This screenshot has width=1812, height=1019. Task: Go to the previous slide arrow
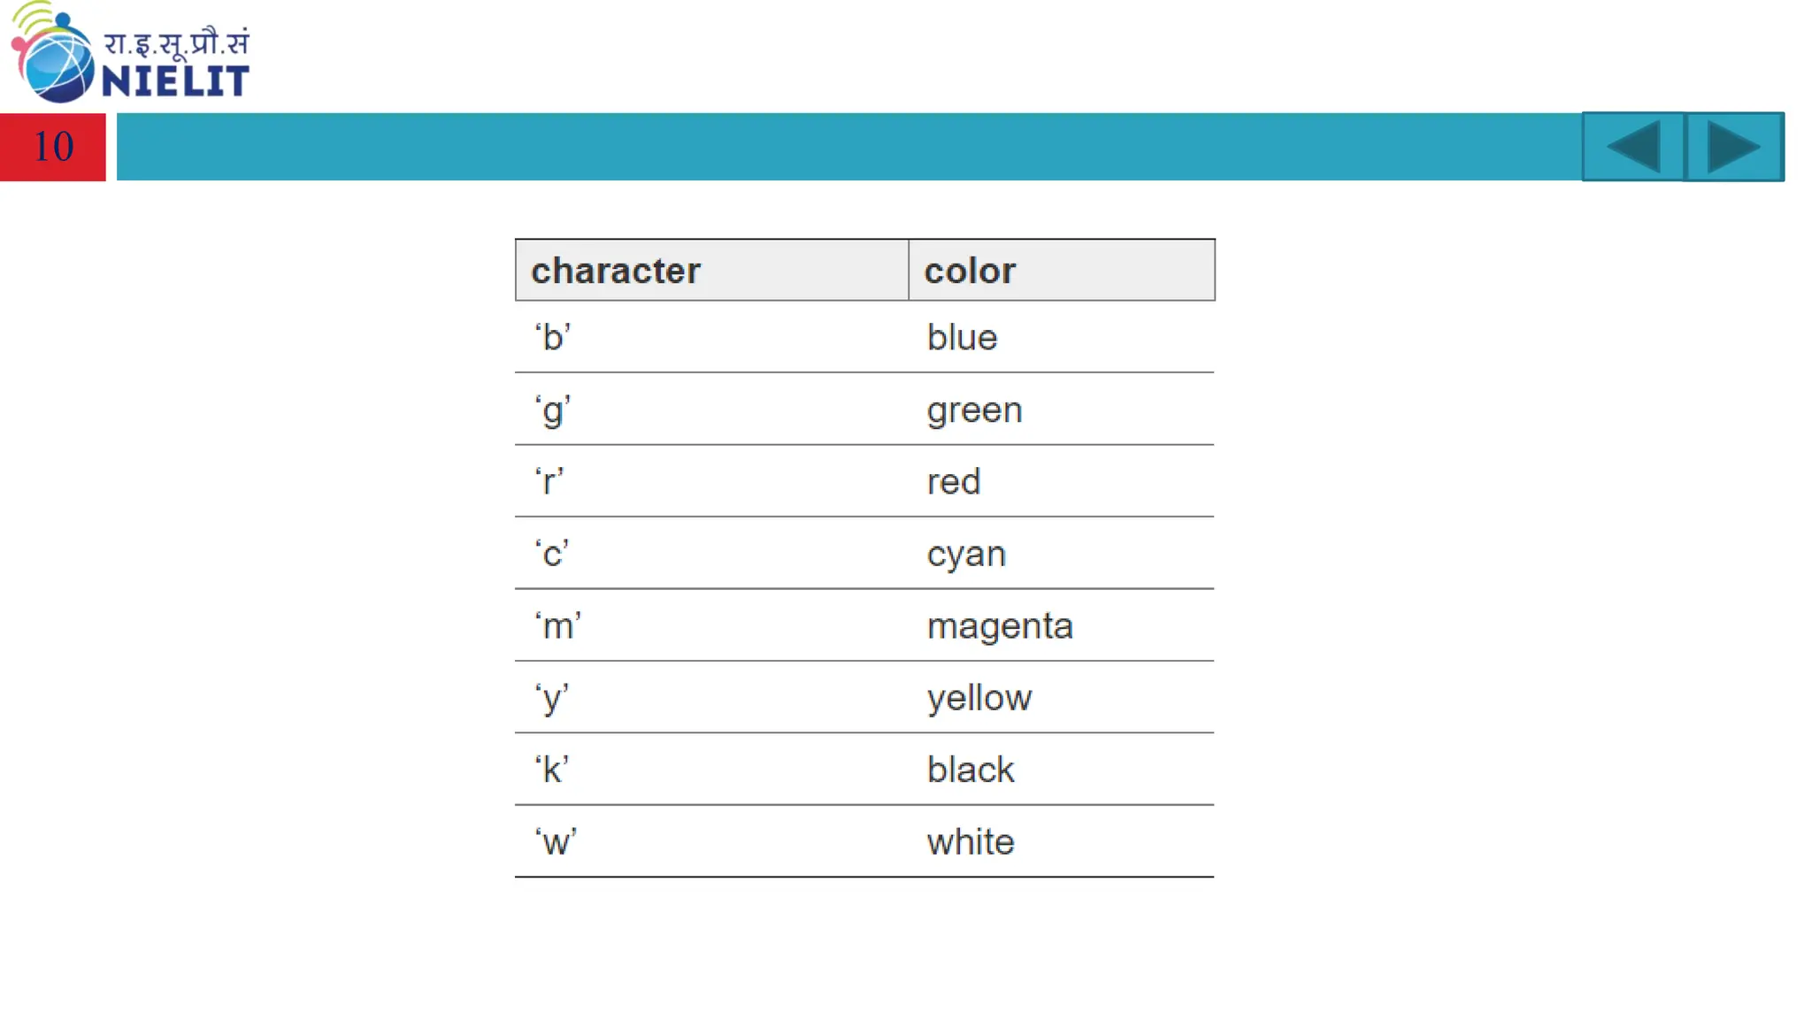point(1633,147)
